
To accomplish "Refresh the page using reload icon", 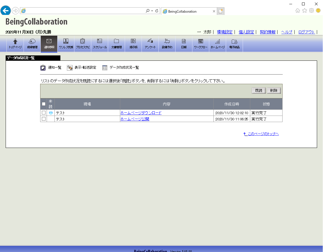I will point(157,11).
